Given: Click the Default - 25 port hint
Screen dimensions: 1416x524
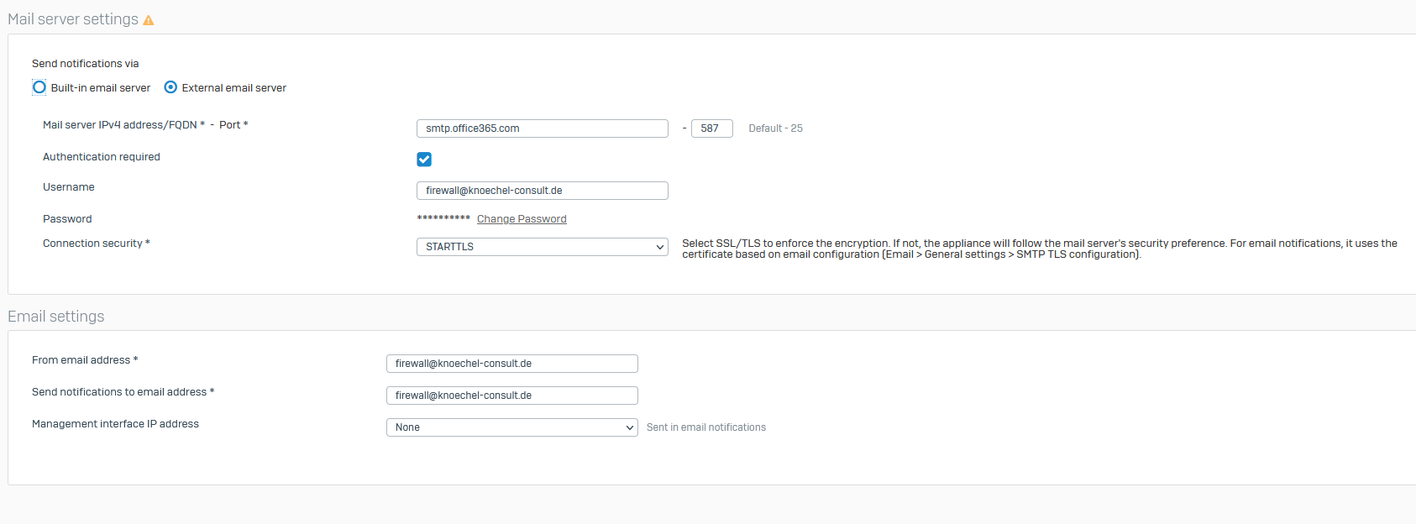Looking at the screenshot, I should 775,128.
